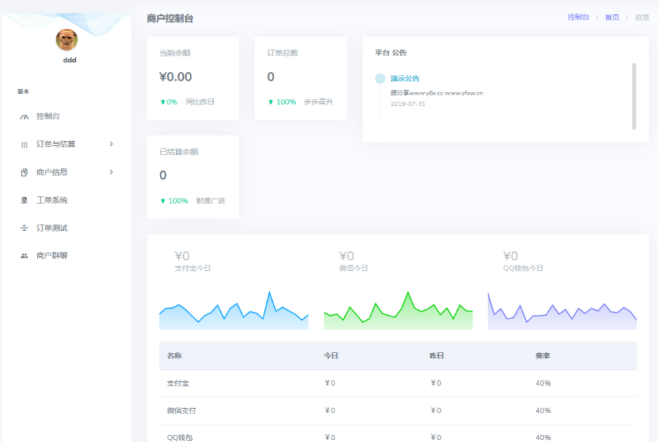Image resolution: width=659 pixels, height=442 pixels.
Task: Click the 商户群聊 people icon
Action: tap(25, 256)
